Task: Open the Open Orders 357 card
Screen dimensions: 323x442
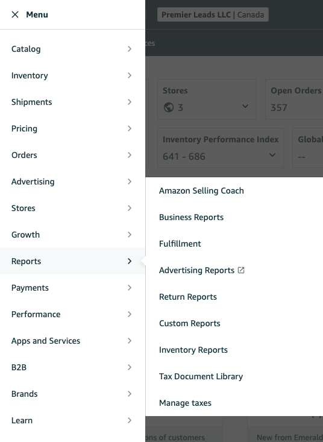Action: pos(294,99)
